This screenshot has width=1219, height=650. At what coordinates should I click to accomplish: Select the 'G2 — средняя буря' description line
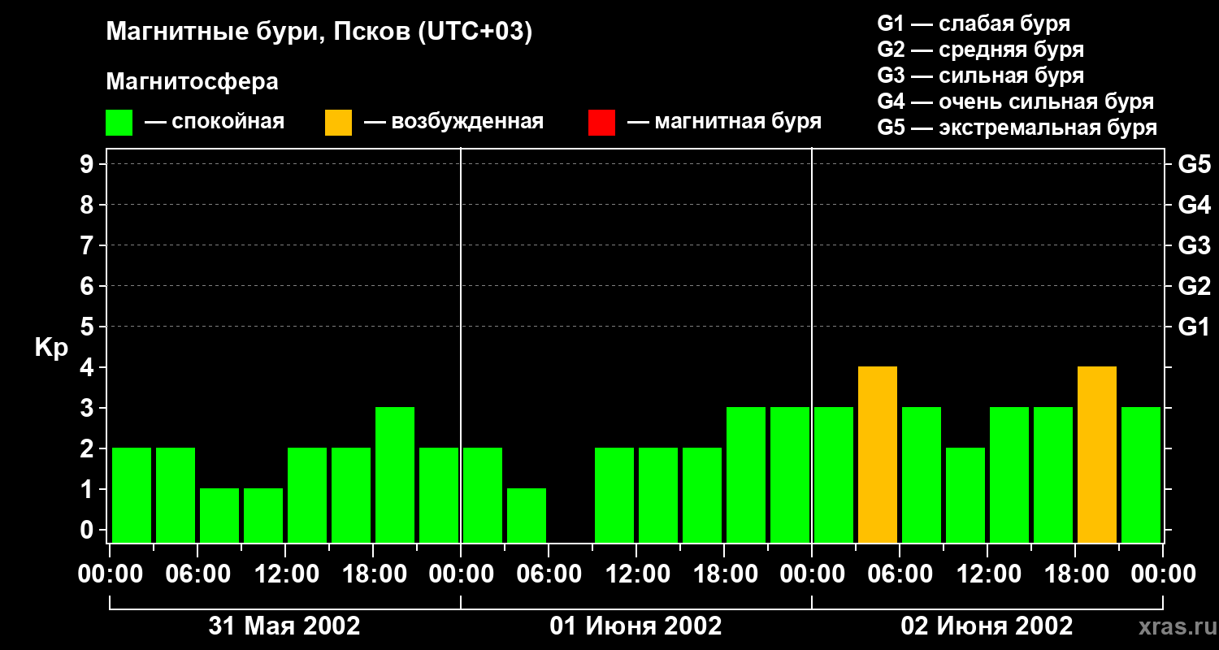[981, 50]
